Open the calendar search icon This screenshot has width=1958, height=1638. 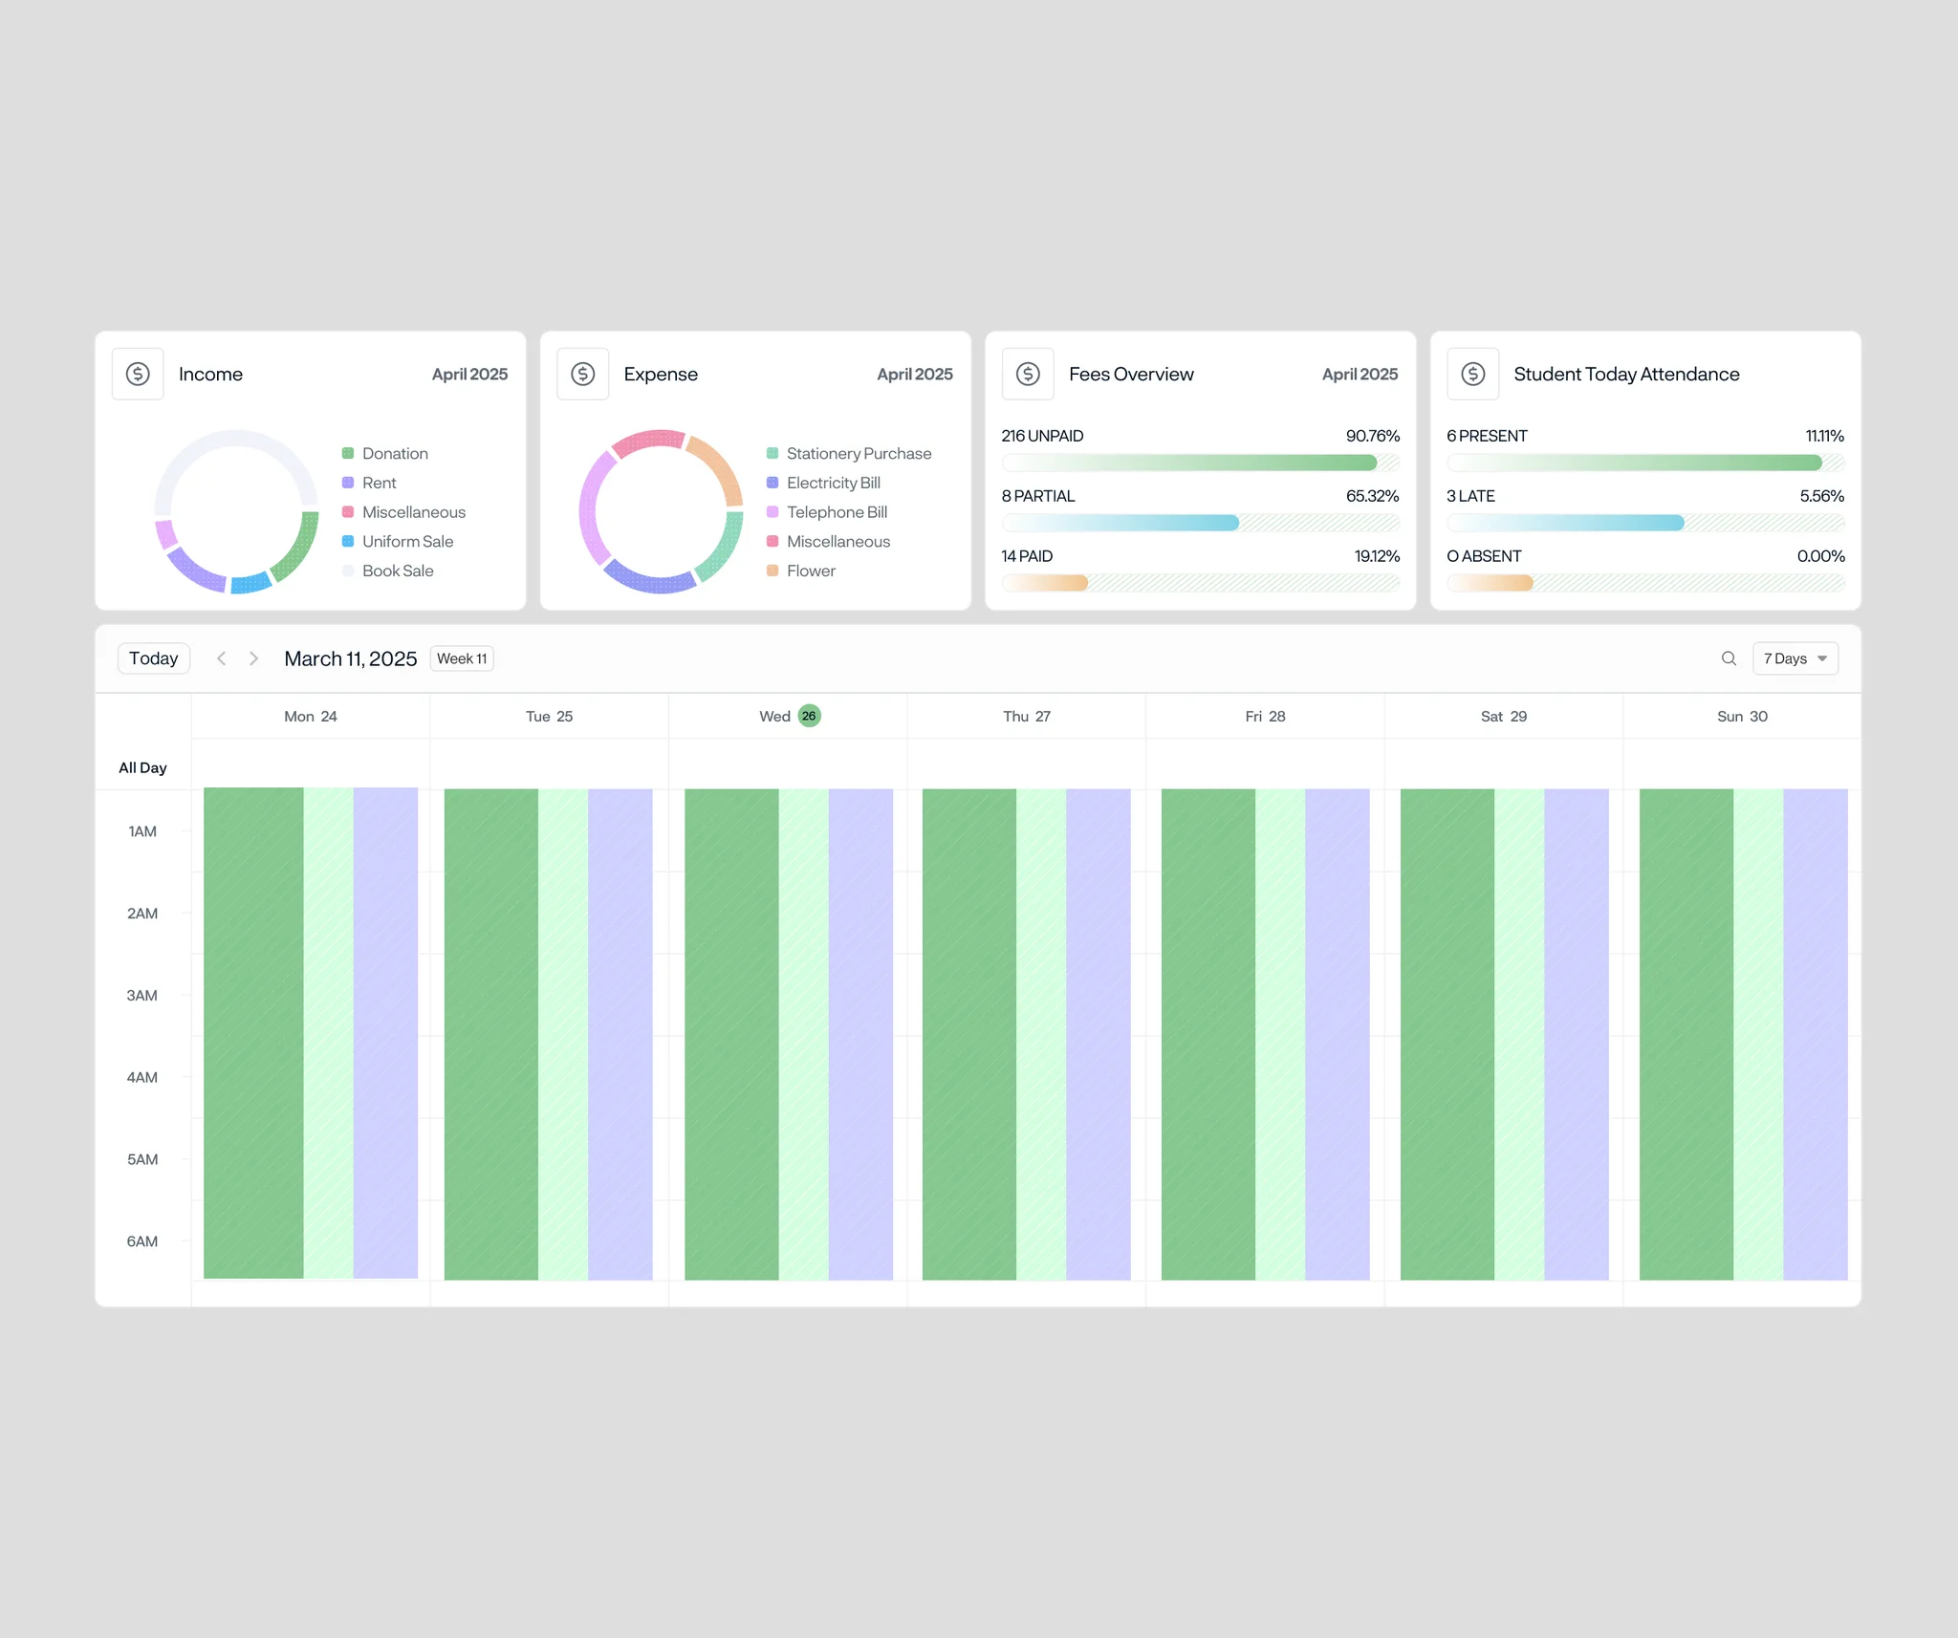(1729, 658)
